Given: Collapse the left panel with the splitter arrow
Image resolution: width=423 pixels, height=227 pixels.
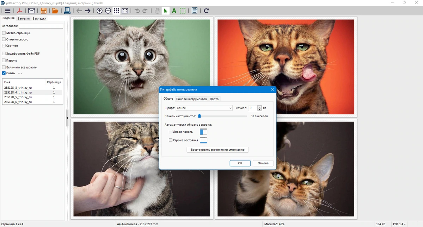Looking at the screenshot, I should pos(67,119).
